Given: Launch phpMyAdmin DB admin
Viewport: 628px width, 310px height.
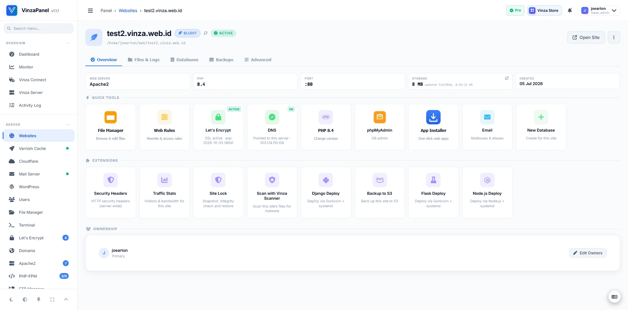Looking at the screenshot, I should 380,127.
